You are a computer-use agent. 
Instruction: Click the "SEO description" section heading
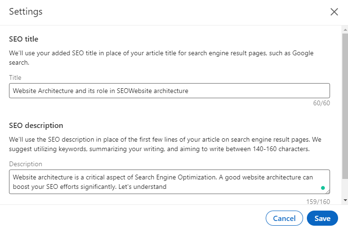[36, 126]
